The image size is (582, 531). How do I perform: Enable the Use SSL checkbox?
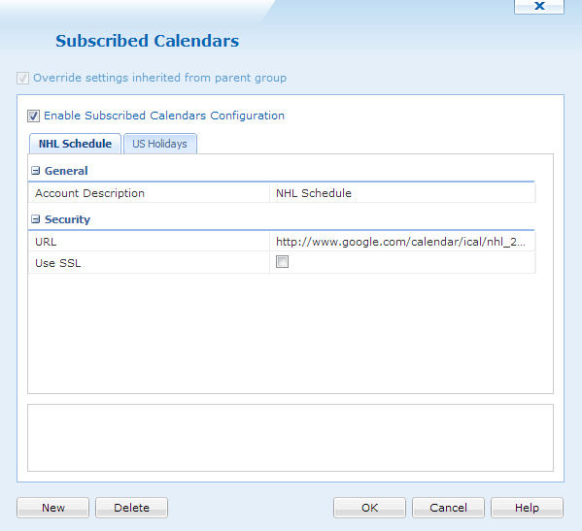pos(282,262)
